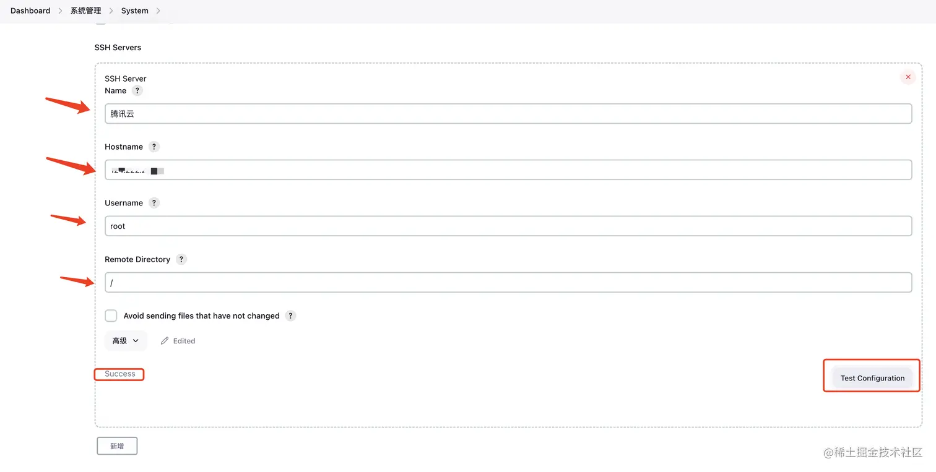Open help for the unchanged-files option
The width and height of the screenshot is (936, 472).
click(290, 315)
